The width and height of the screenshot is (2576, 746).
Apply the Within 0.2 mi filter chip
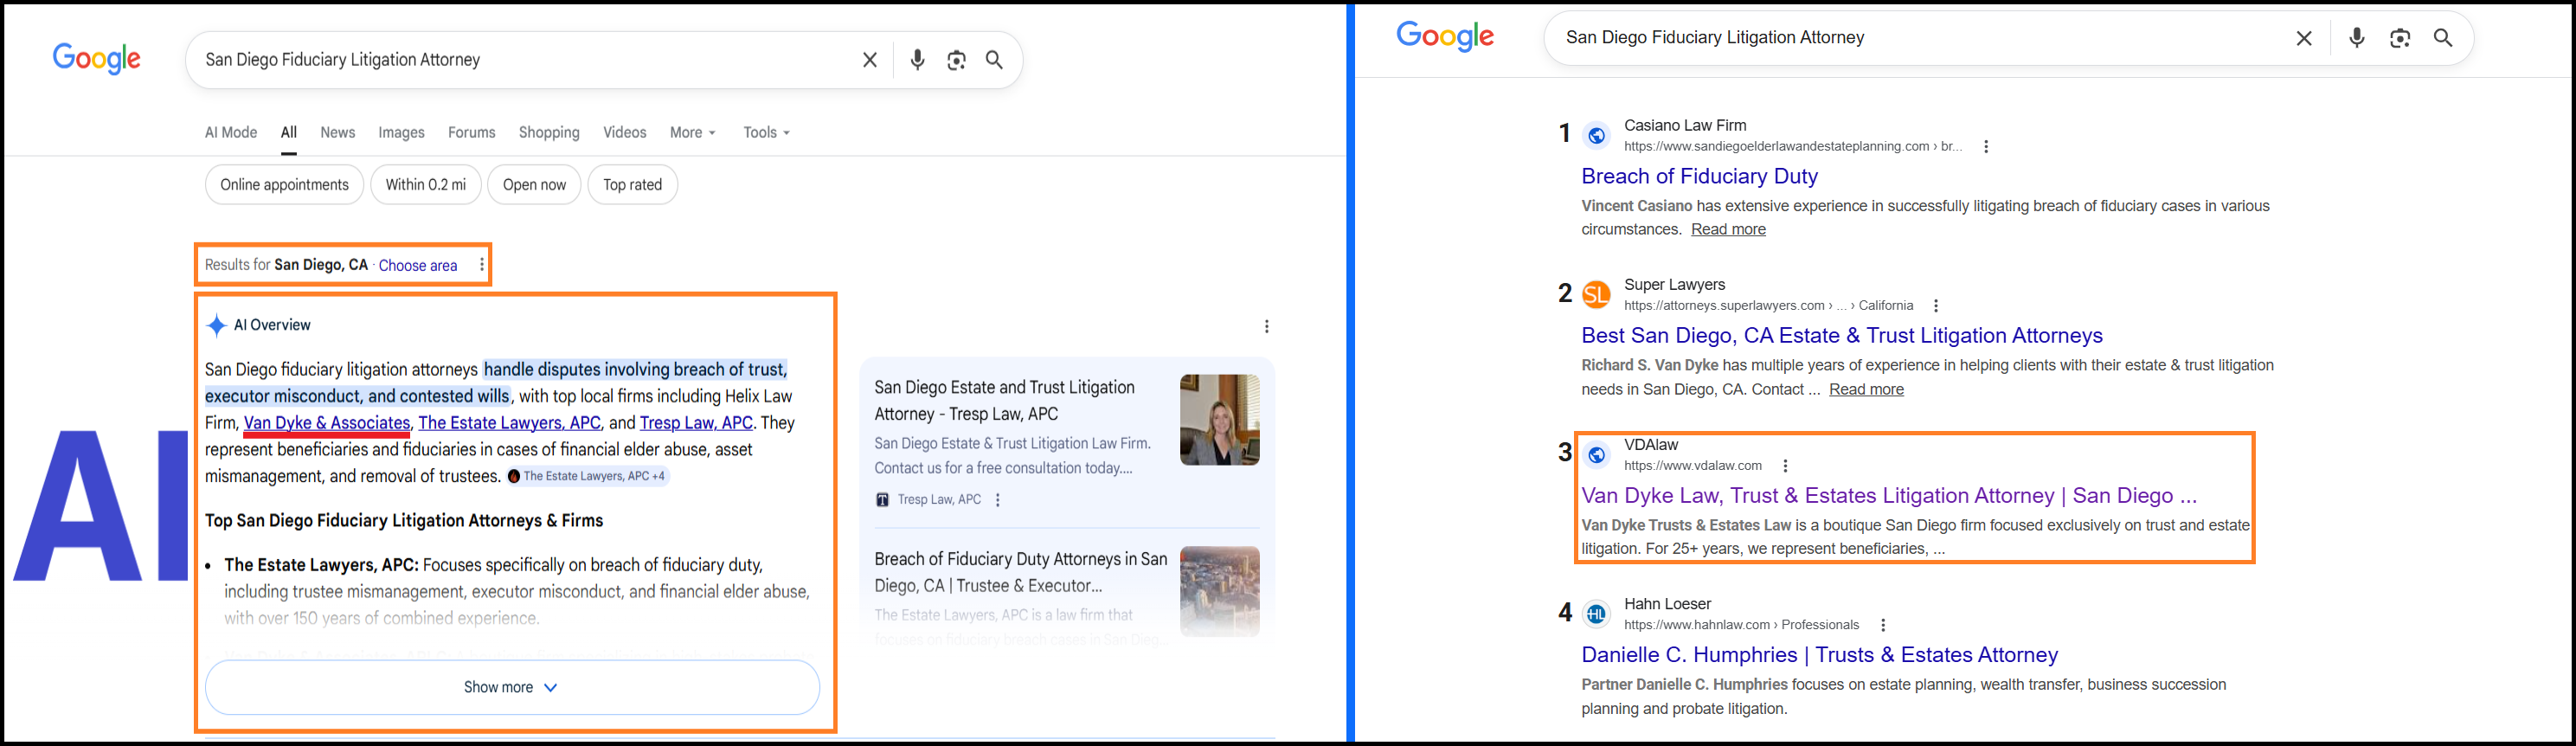point(426,185)
